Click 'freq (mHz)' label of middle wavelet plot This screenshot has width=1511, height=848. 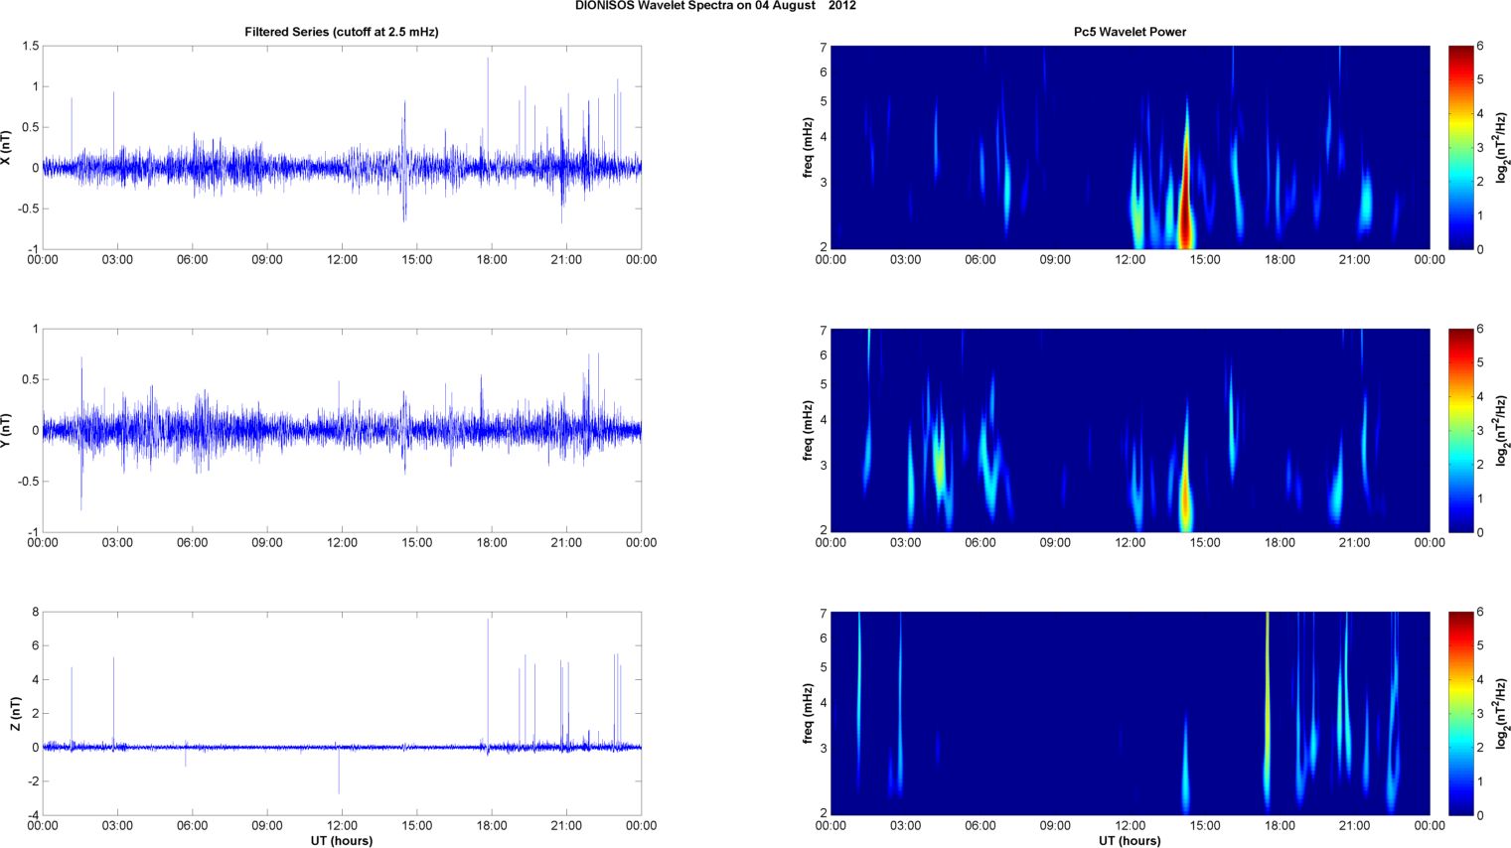[x=809, y=430]
